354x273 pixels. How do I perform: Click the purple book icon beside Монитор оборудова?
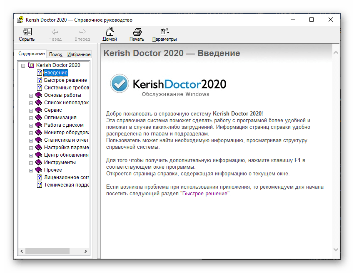point(39,133)
